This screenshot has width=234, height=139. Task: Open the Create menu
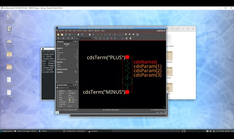[80, 31]
